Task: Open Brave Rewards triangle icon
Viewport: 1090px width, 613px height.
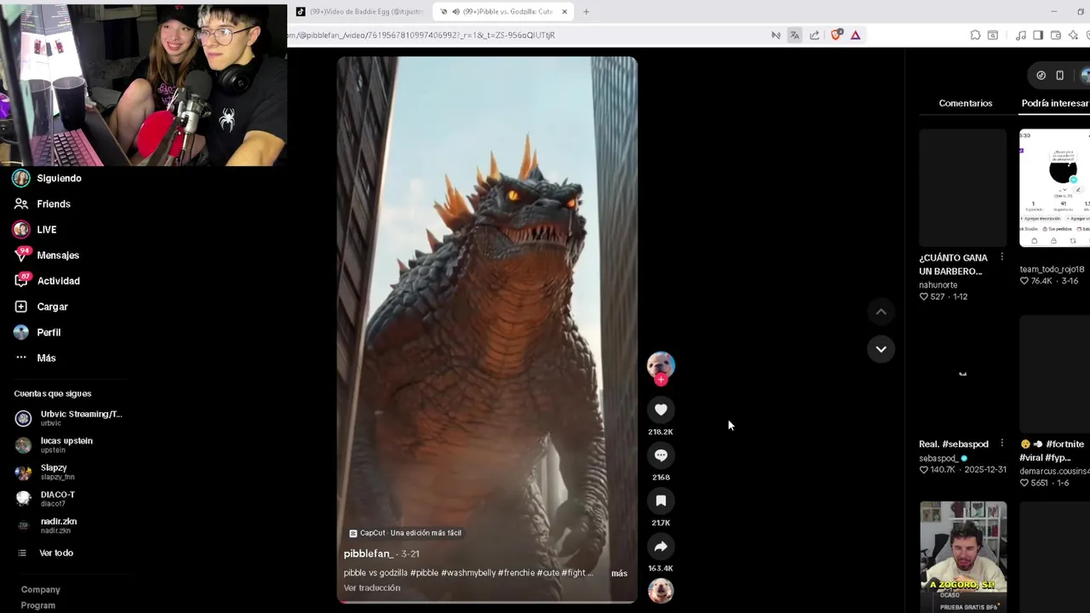Action: [855, 35]
